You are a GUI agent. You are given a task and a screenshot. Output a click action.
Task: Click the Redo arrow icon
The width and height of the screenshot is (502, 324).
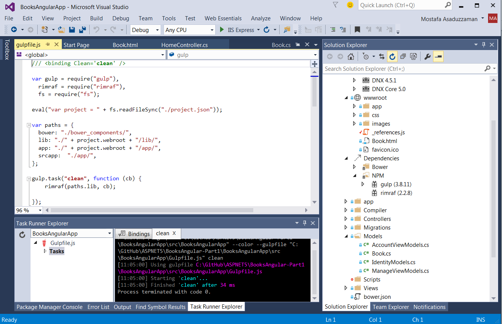point(113,30)
